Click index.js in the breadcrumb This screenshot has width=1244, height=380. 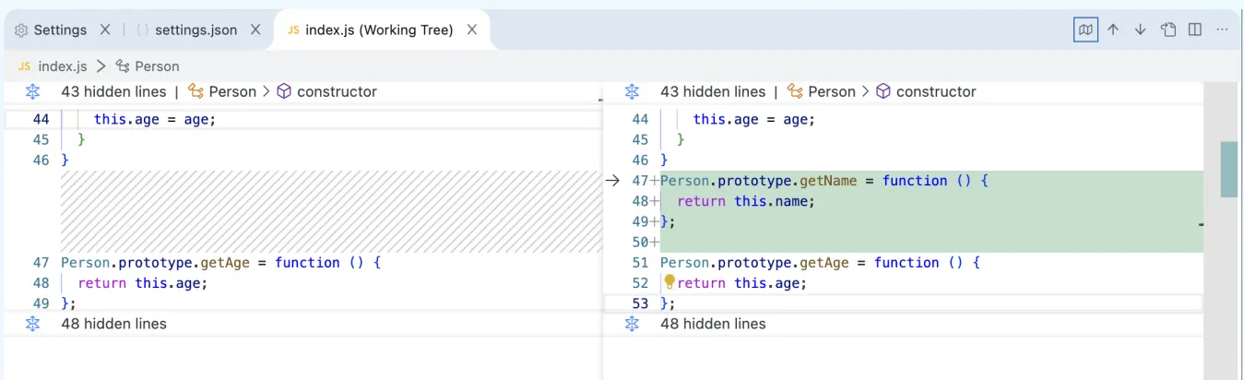coord(62,65)
